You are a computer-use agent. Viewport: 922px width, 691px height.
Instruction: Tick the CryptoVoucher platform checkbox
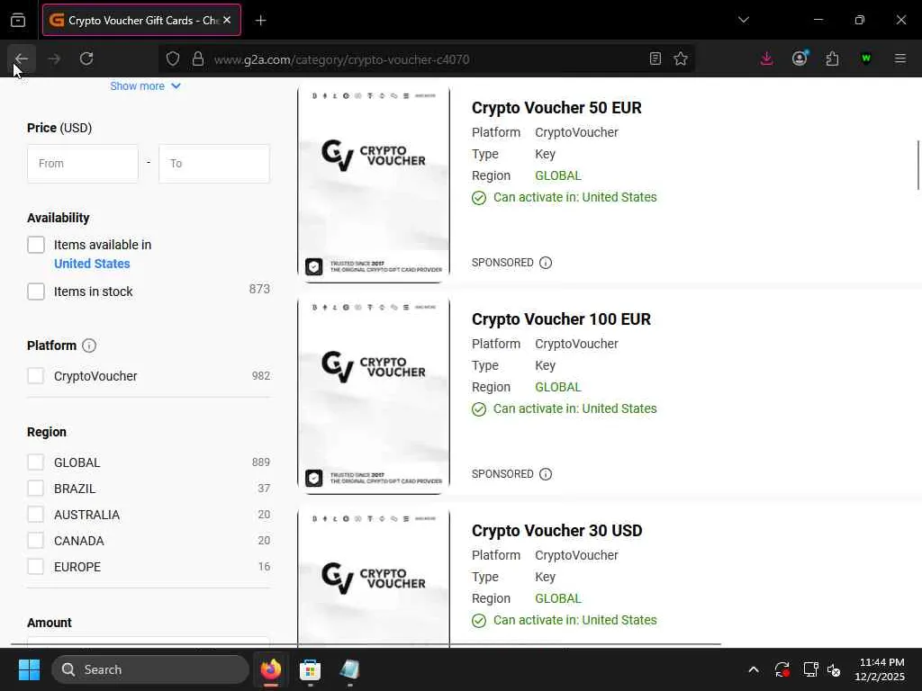36,376
